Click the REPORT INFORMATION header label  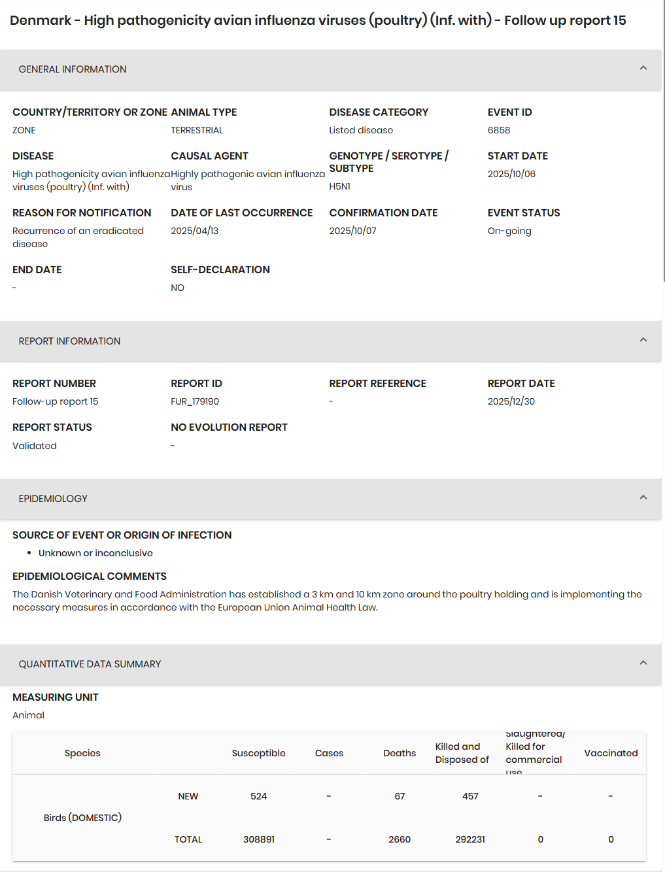pos(69,341)
